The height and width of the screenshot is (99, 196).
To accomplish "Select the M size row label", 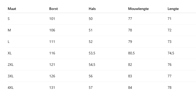I will point(9,30).
